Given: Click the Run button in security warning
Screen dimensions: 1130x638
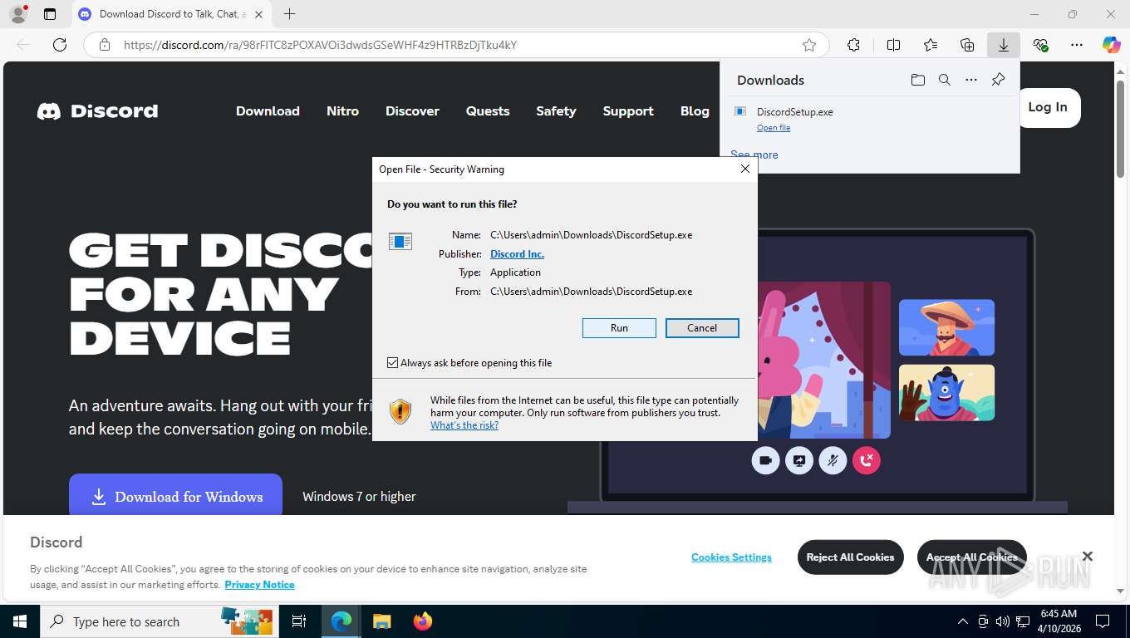Looking at the screenshot, I should coord(619,328).
